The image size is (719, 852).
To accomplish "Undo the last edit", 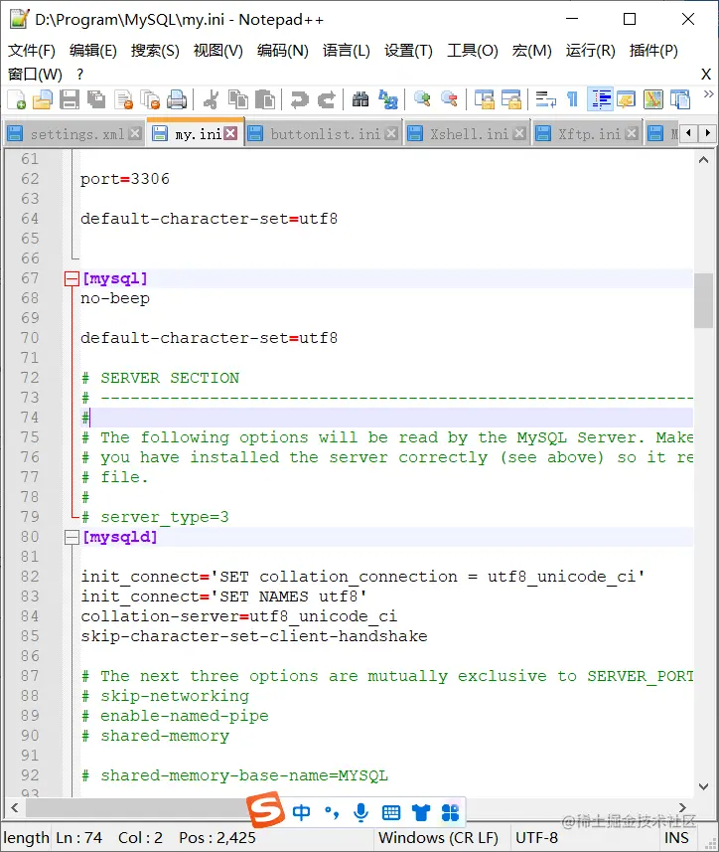I will point(299,100).
